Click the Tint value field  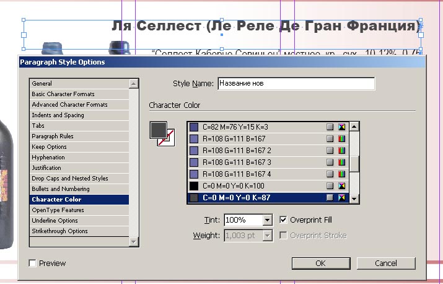243,220
